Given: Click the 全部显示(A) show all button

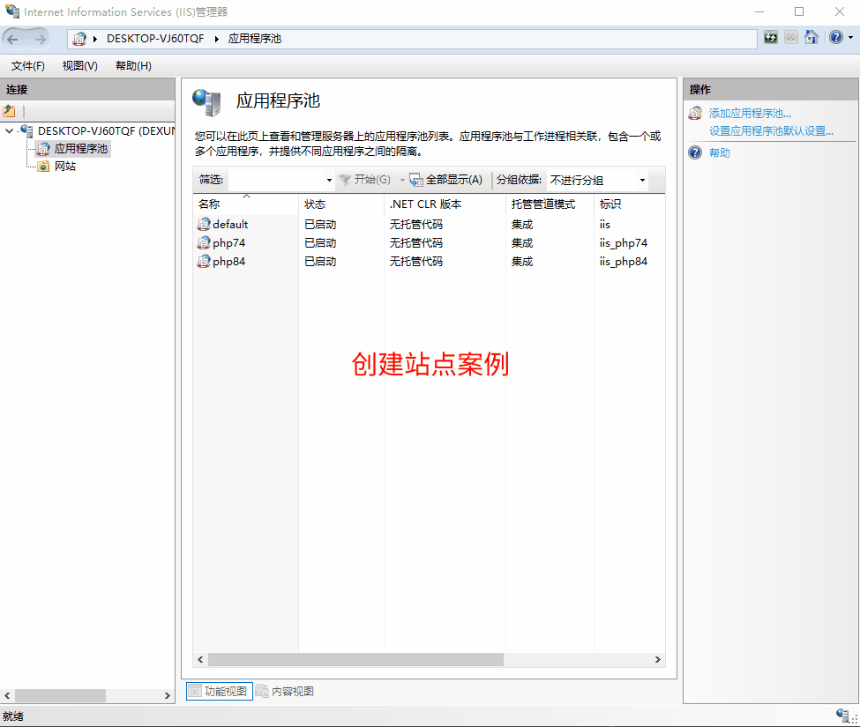Looking at the screenshot, I should [x=446, y=180].
